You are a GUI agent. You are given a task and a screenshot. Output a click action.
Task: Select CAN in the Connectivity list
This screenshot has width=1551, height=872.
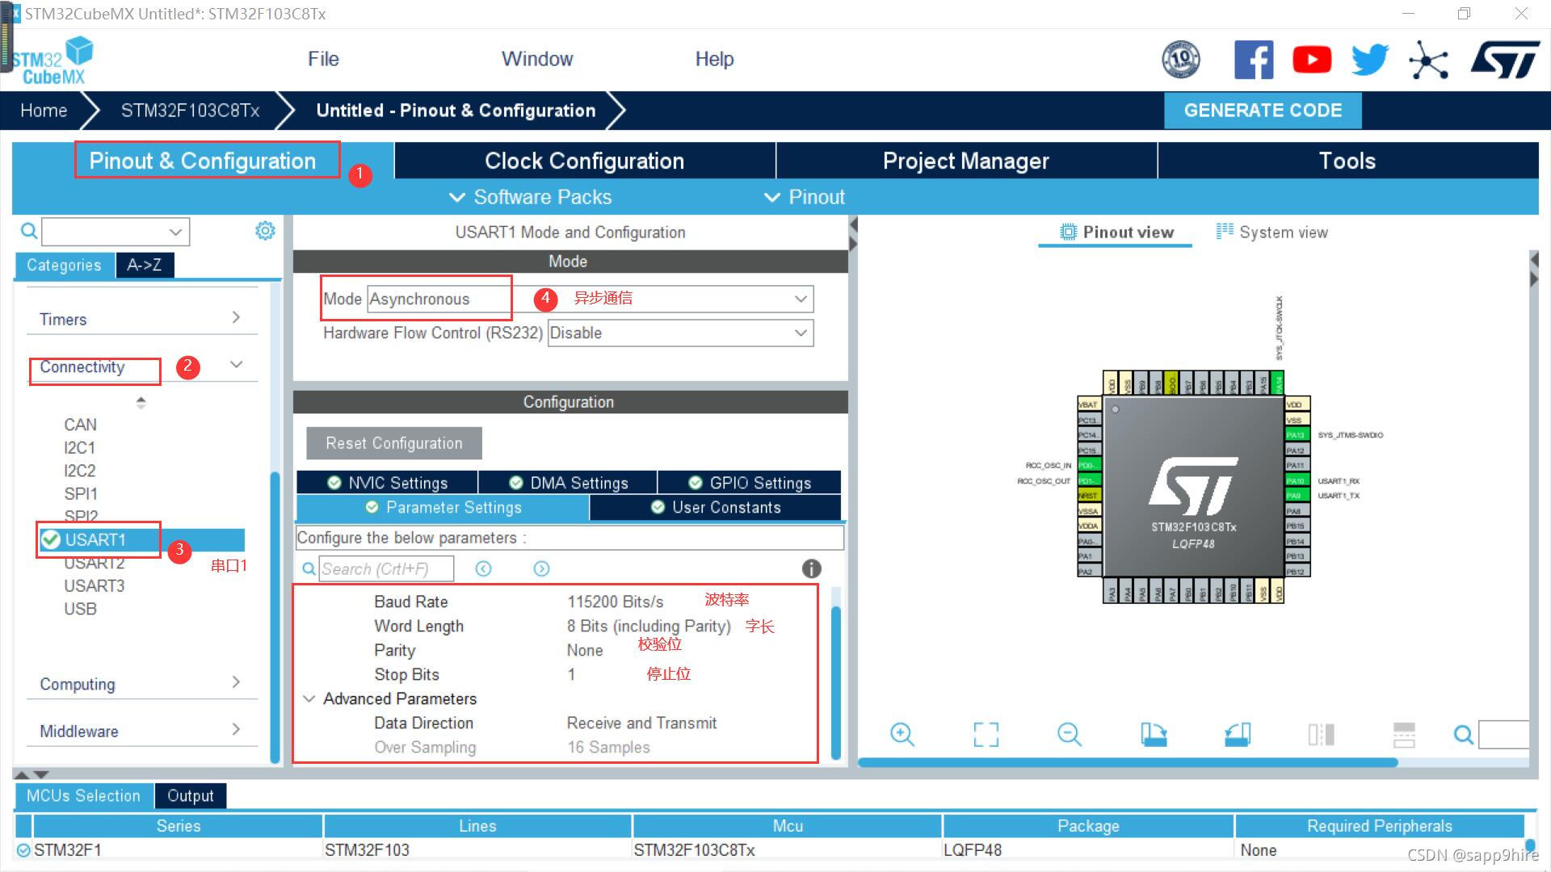click(x=80, y=425)
